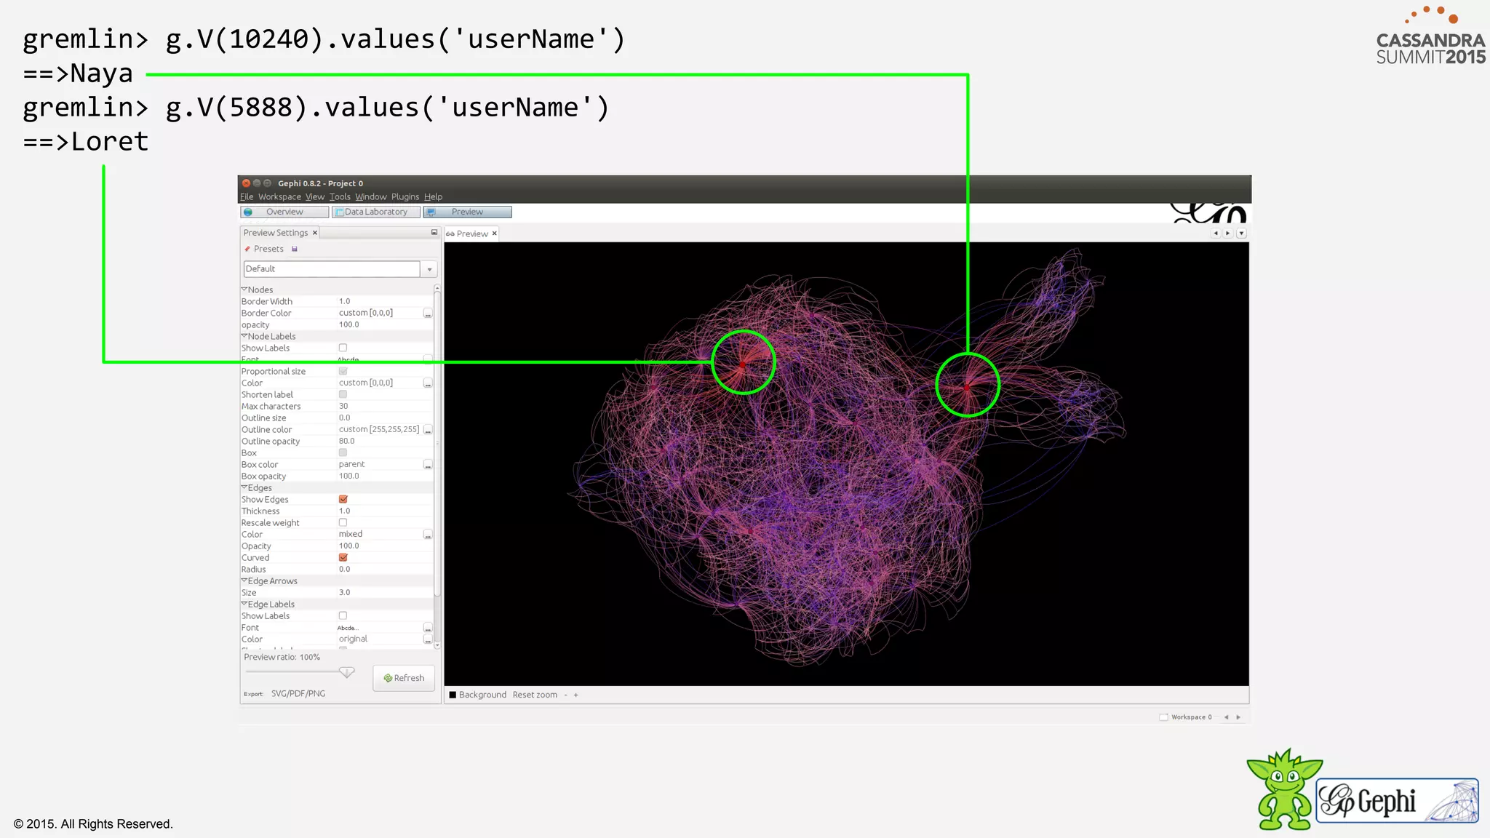Collapse the Node Labels section

pos(244,336)
